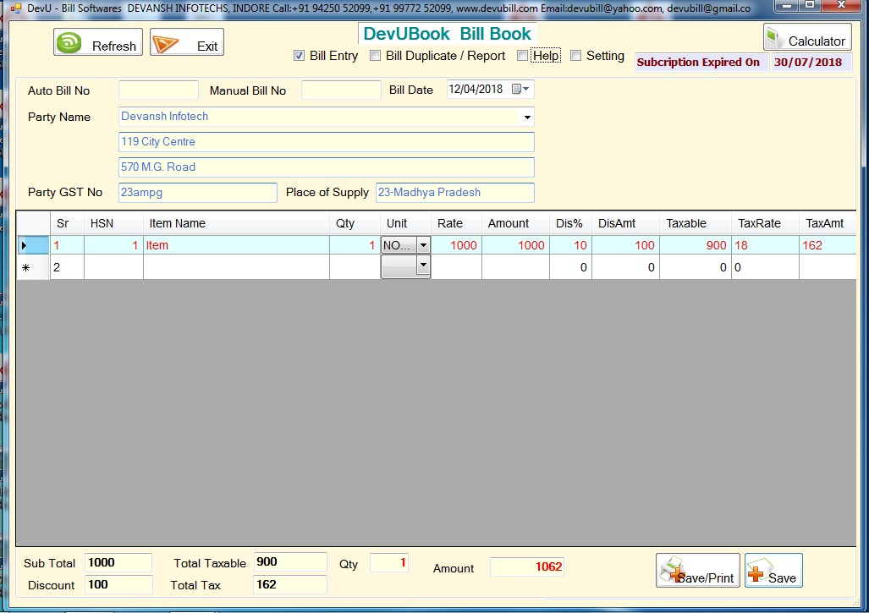This screenshot has width=869, height=613.
Task: Click the Save plus icon
Action: click(x=757, y=573)
